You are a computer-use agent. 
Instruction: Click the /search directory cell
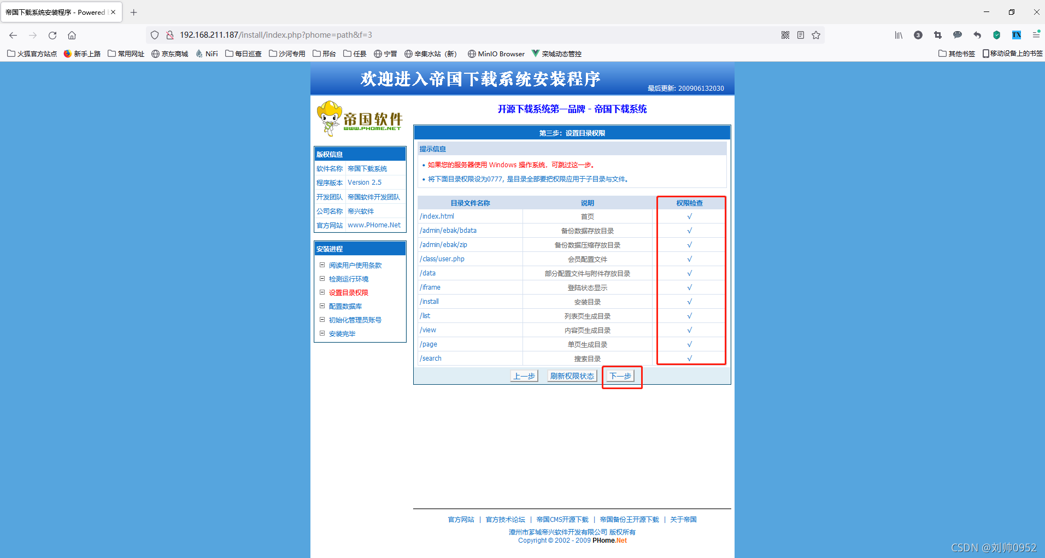pyautogui.click(x=470, y=359)
